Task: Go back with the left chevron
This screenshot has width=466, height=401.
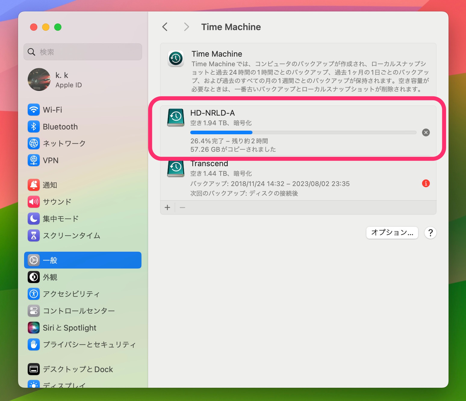Action: click(x=165, y=27)
